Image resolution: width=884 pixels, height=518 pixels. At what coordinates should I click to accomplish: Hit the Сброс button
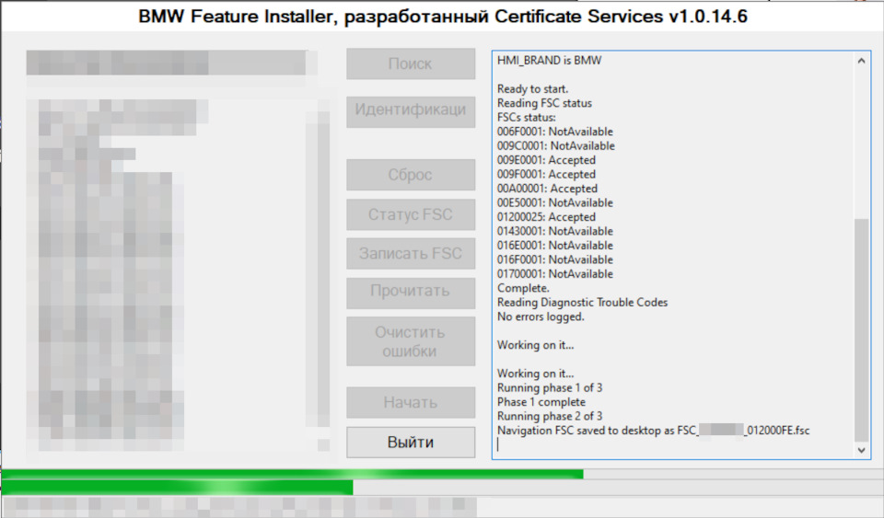[x=411, y=175]
